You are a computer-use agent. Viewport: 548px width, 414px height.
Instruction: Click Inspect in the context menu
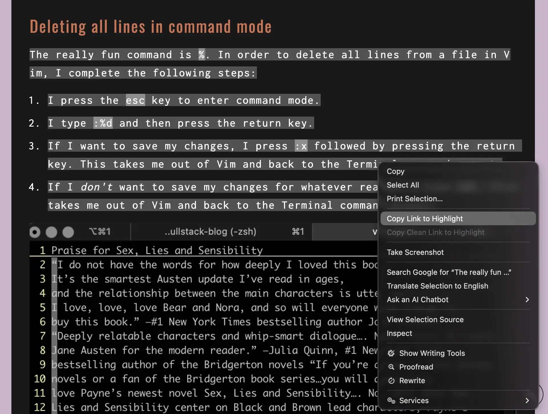pyautogui.click(x=458, y=333)
